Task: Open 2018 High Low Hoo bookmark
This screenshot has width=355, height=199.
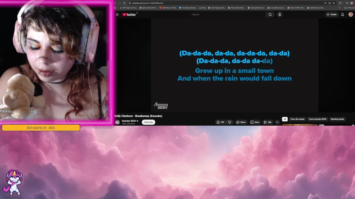Action: [x=129, y=8]
